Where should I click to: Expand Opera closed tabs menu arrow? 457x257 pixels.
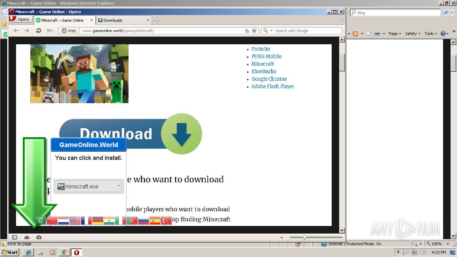341,20
